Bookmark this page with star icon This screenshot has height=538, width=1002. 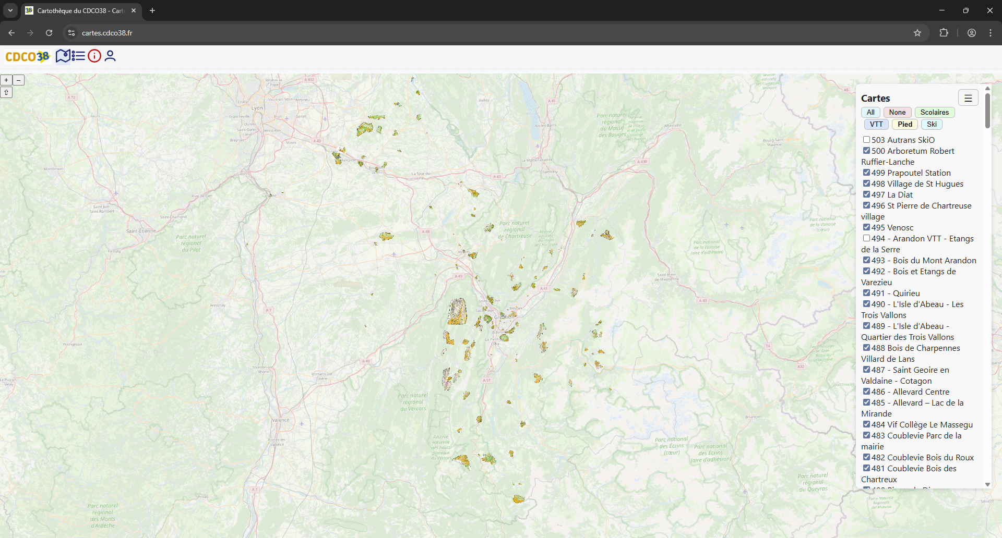917,33
